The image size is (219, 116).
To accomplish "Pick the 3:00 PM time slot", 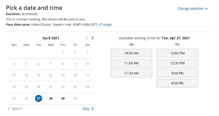I will click(177, 73).
